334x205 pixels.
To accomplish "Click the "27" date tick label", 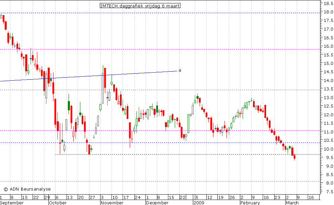I will click(92, 197).
